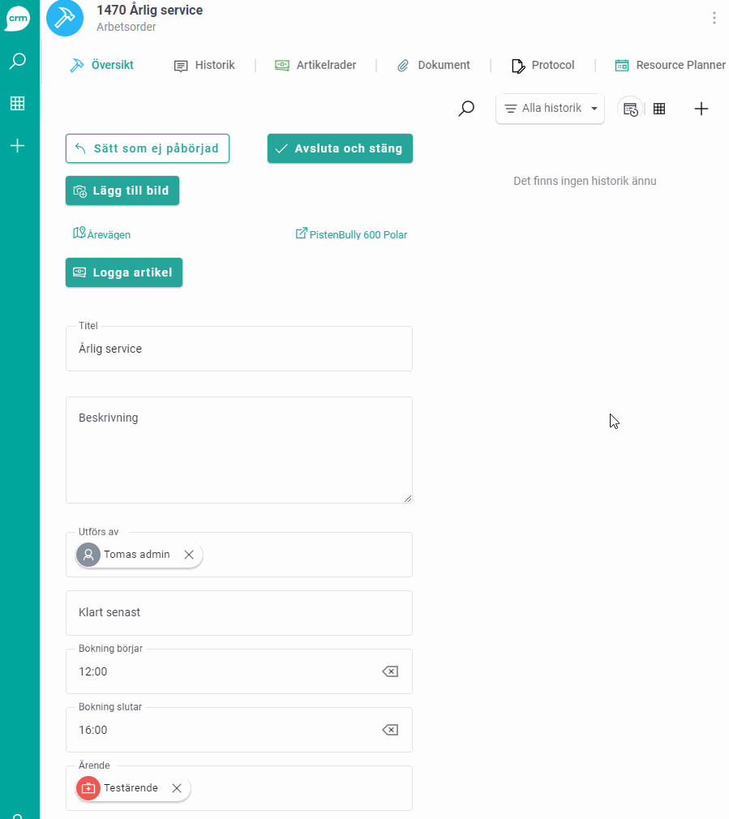Clear Bokning slutar time with the backspace icon
729x819 pixels.
tap(389, 730)
